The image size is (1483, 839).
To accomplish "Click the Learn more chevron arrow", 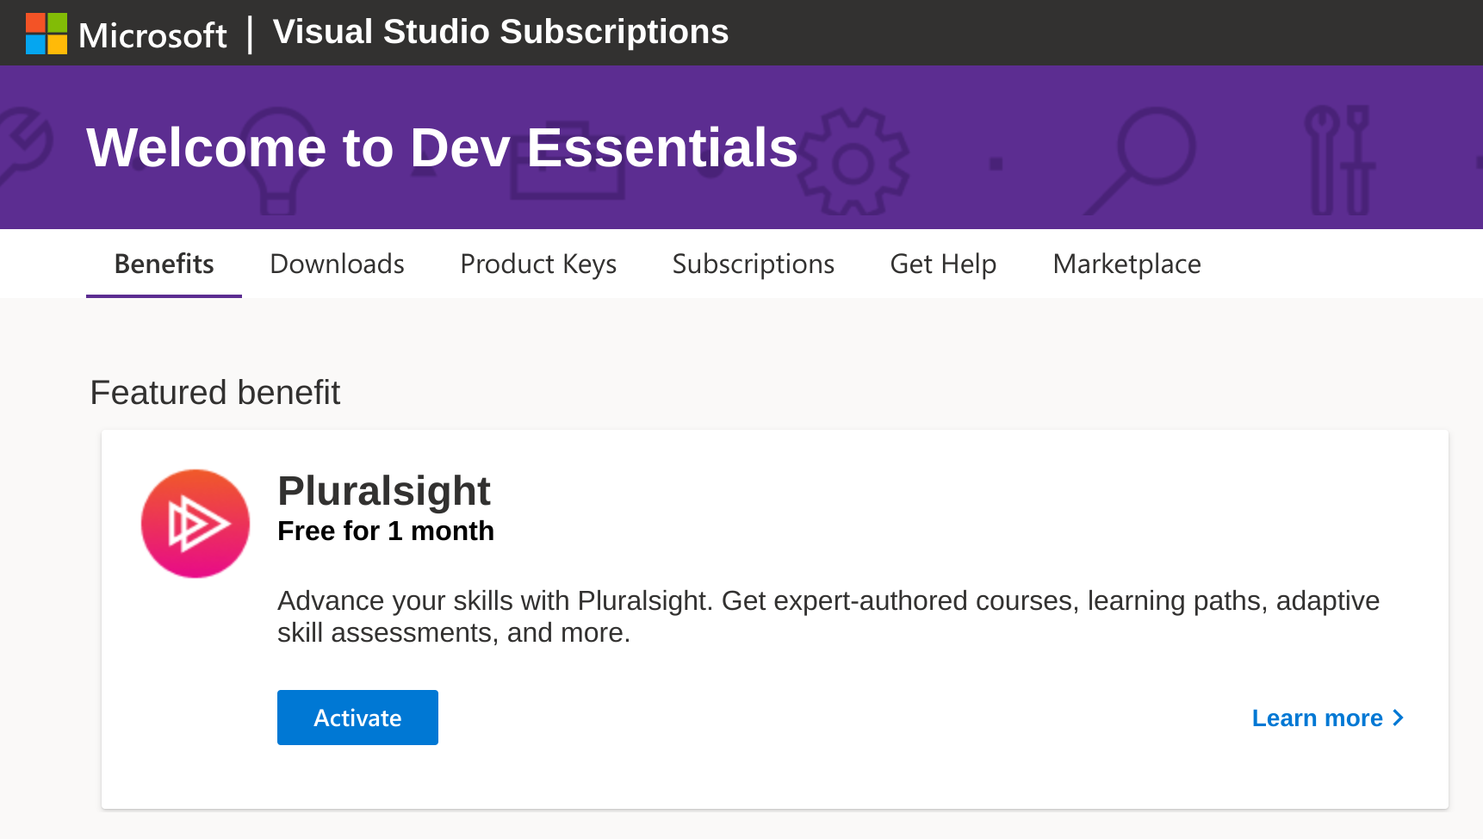I will 1399,718.
